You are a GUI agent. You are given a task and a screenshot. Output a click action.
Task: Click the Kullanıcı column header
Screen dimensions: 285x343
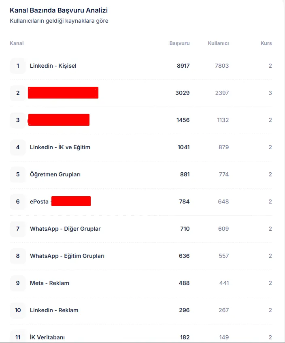tap(218, 43)
